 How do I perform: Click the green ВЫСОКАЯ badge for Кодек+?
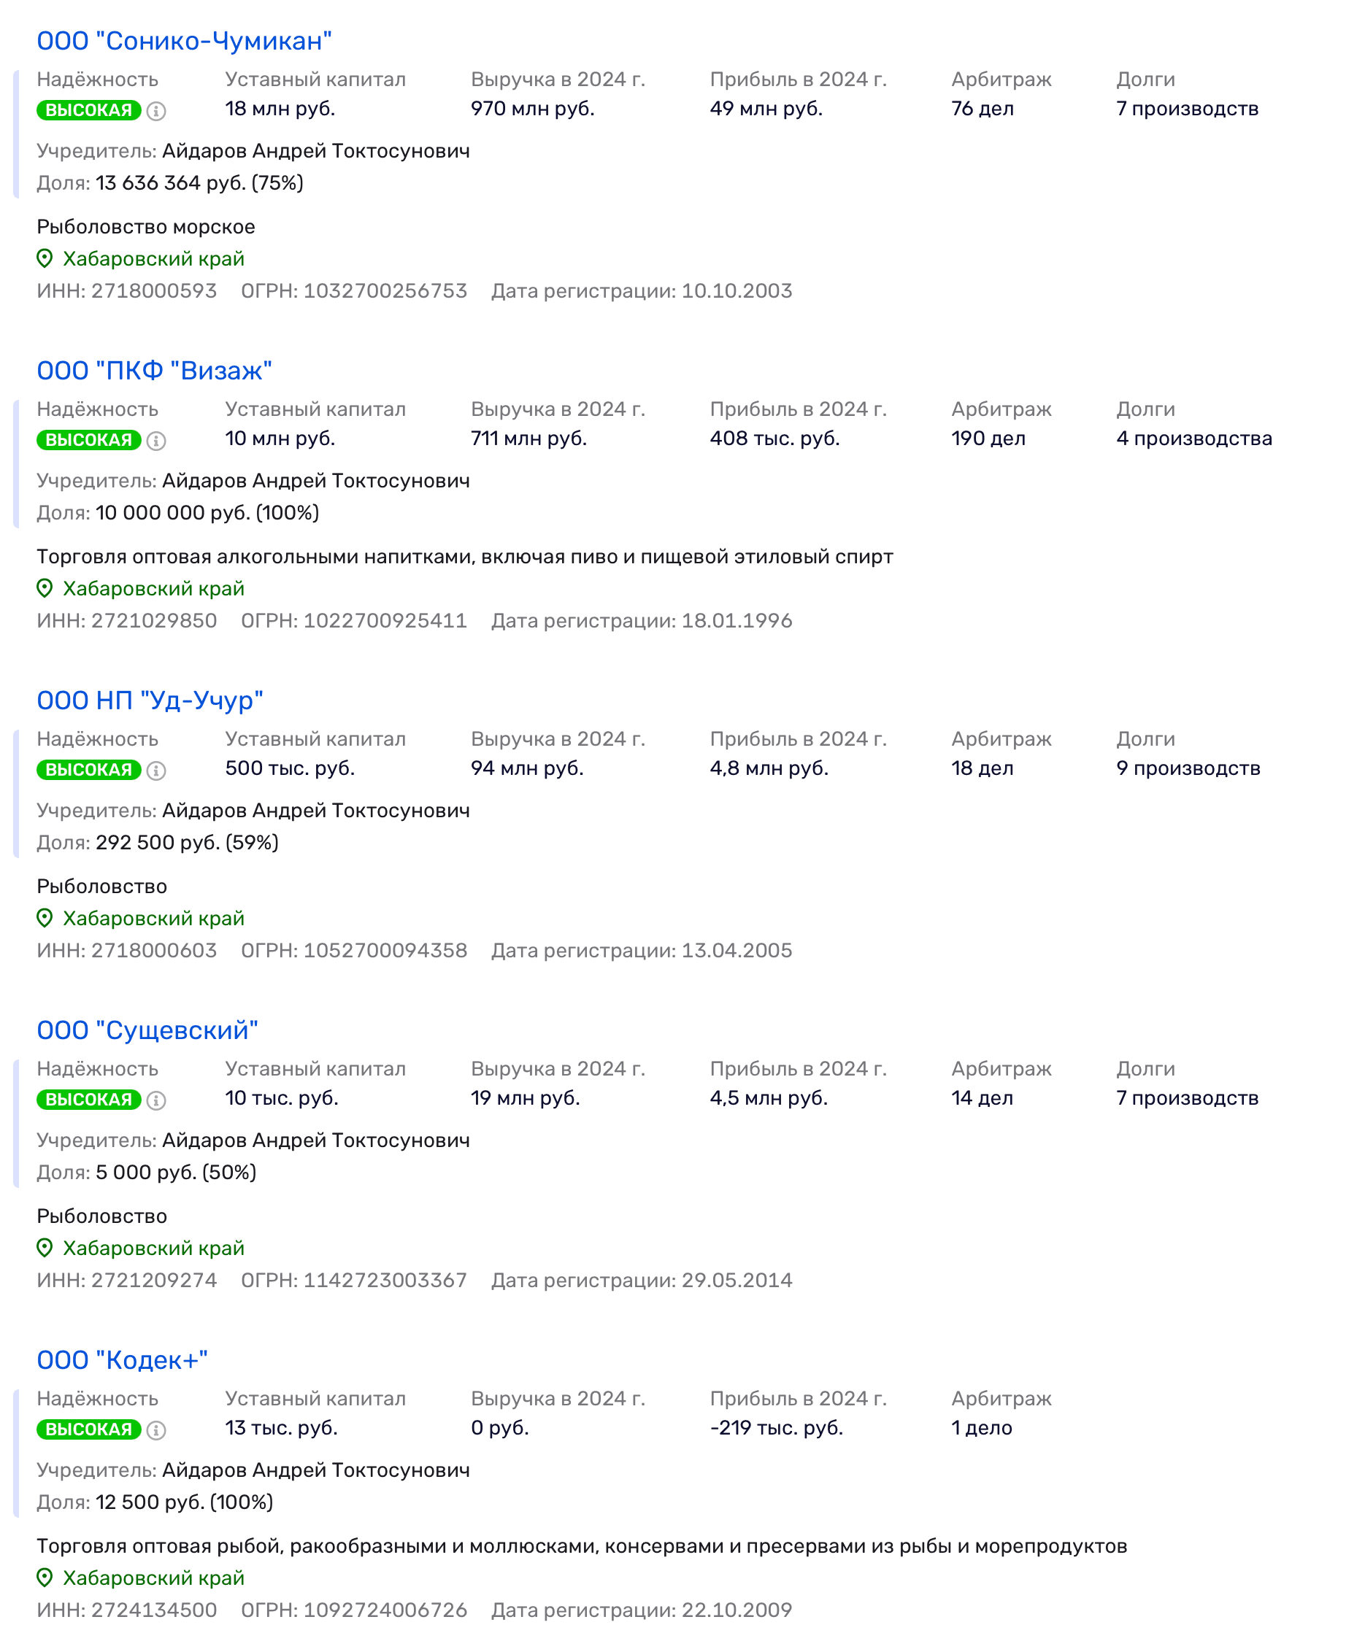[x=88, y=1429]
